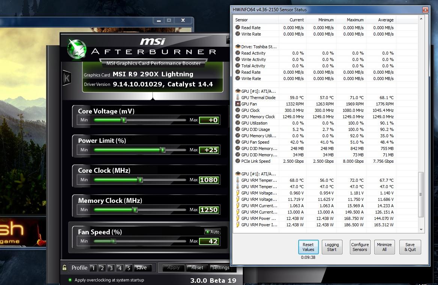Click the PCIe Link Speed sensor icon
The height and width of the screenshot is (285, 438).
coord(238,161)
